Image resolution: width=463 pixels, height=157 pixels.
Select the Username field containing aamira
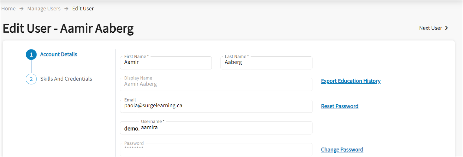pos(216,128)
